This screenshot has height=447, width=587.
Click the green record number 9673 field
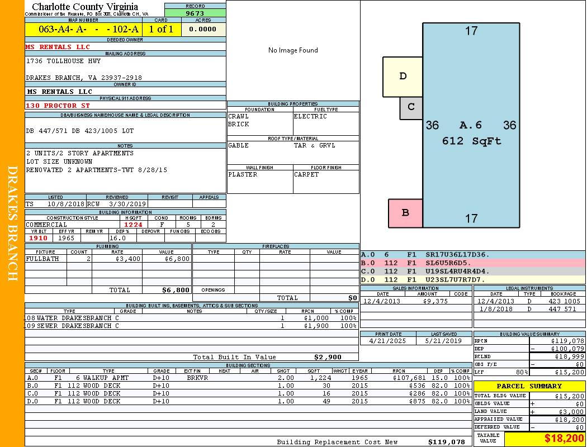point(195,13)
